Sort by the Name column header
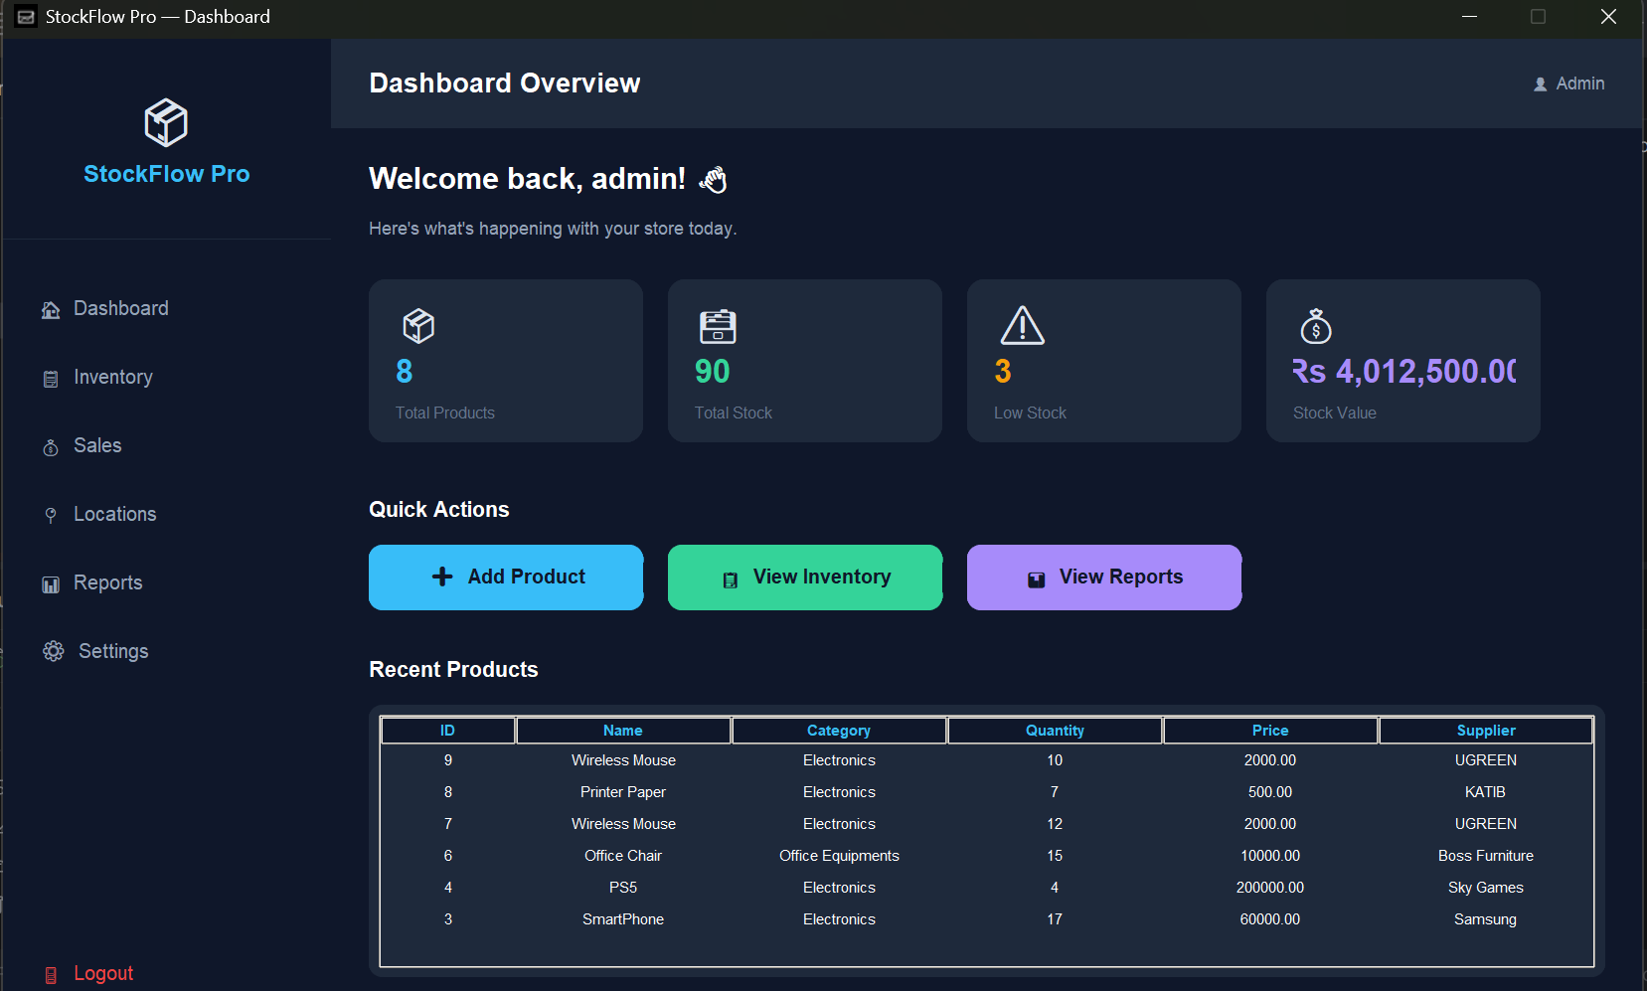Screen dimensions: 1647x991 (623, 731)
